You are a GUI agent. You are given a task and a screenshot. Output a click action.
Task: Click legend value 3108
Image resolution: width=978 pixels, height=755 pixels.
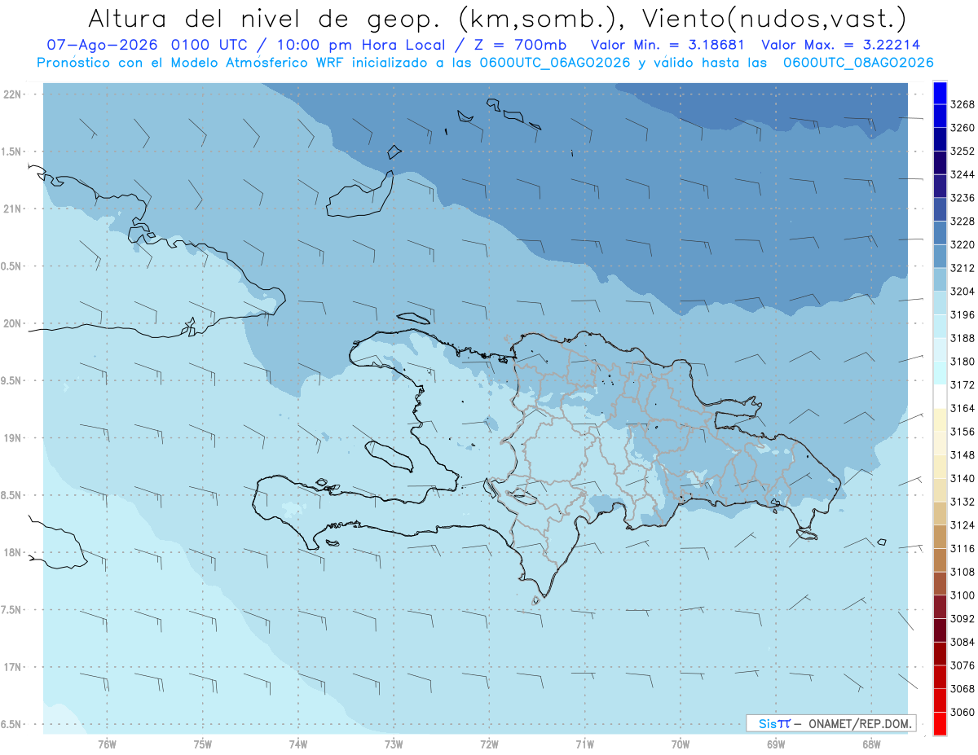click(963, 572)
